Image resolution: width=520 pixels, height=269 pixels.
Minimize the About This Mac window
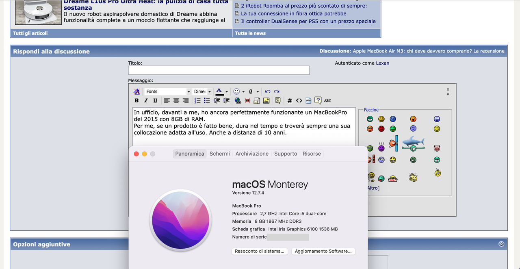pos(144,154)
